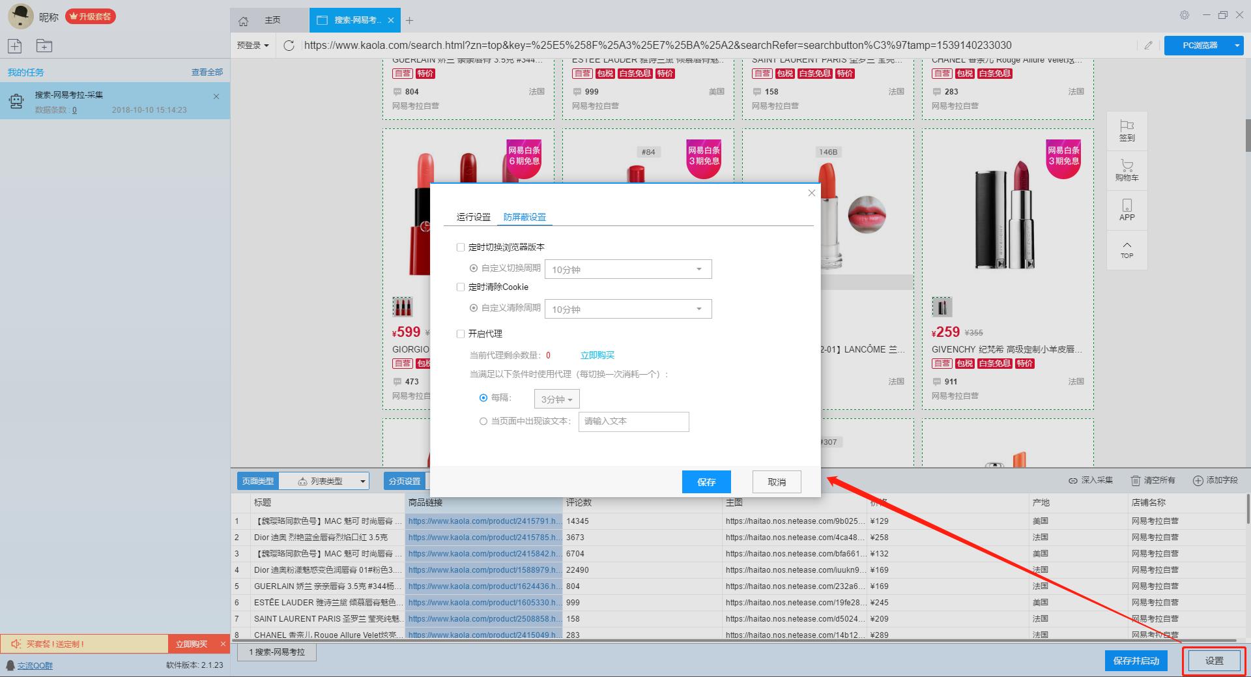Click the 查看全部 link

pyautogui.click(x=207, y=72)
